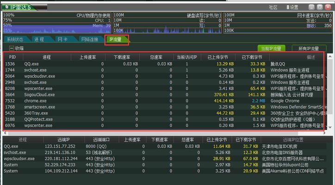
Task: Sort upper table by 已上传字节 header
Action: pos(218,57)
